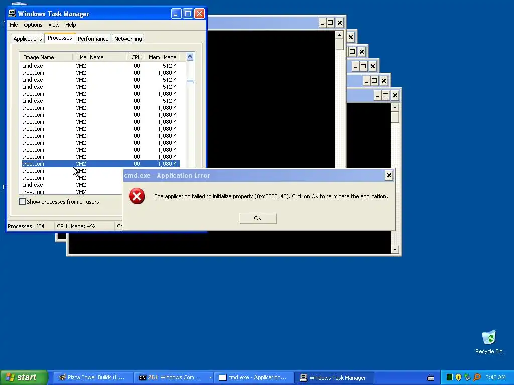Image resolution: width=514 pixels, height=385 pixels.
Task: Click the Safely Remove Hardware tray icon
Action: (467, 377)
